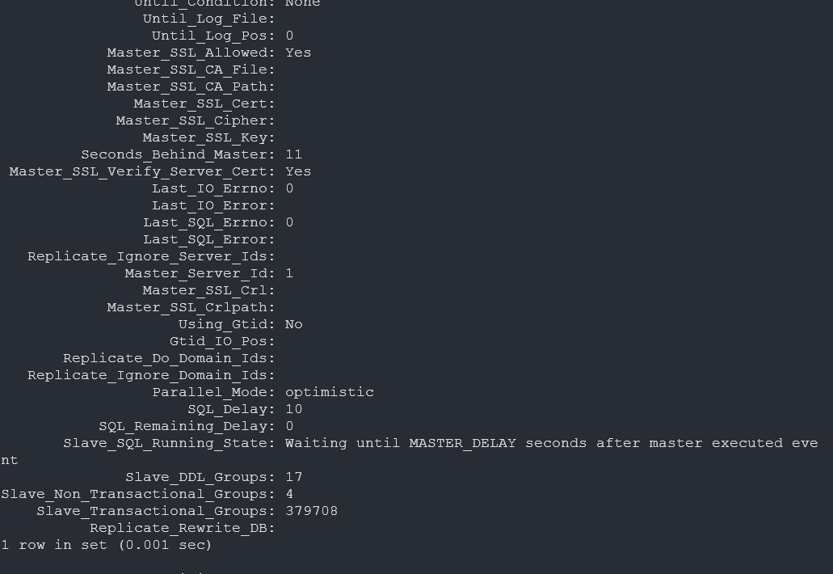Screen dimensions: 833x574
Task: Click the Replicate_Rewrite_DB label
Action: (x=182, y=528)
